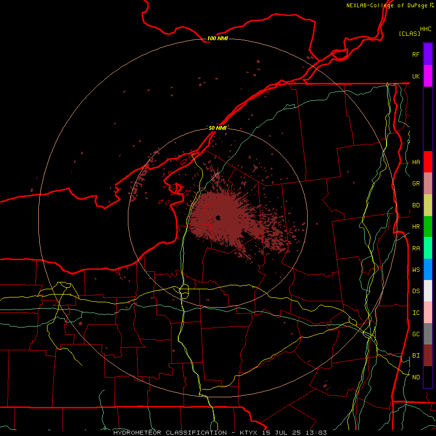Image resolution: width=436 pixels, height=436 pixels.
Task: Click the RA light green legend swatch
Action: [428, 248]
